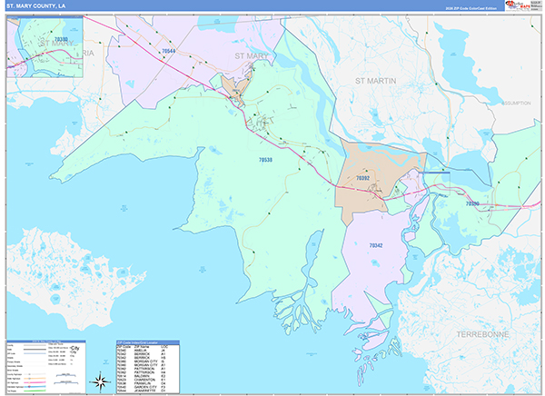545x396 pixels.
Task: Click the 70380 ZIP code label
Action: tap(471, 204)
